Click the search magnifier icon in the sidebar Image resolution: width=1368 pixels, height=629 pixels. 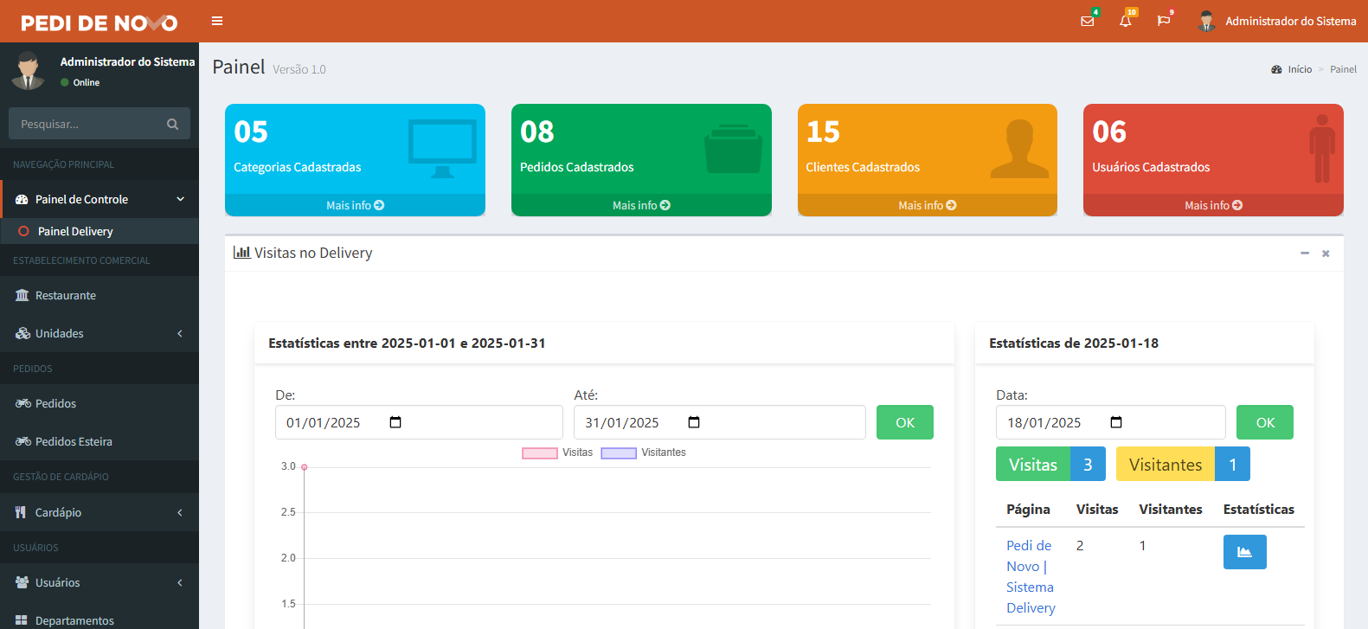click(x=172, y=124)
